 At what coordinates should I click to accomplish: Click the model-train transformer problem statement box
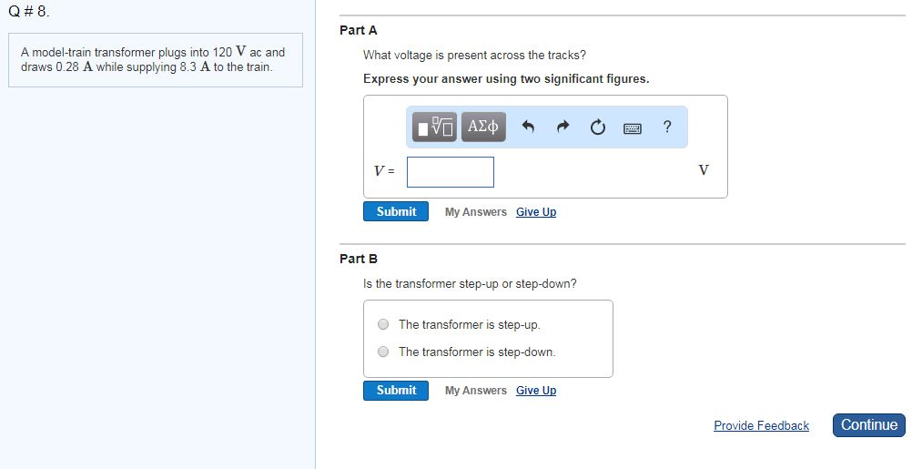pos(155,60)
